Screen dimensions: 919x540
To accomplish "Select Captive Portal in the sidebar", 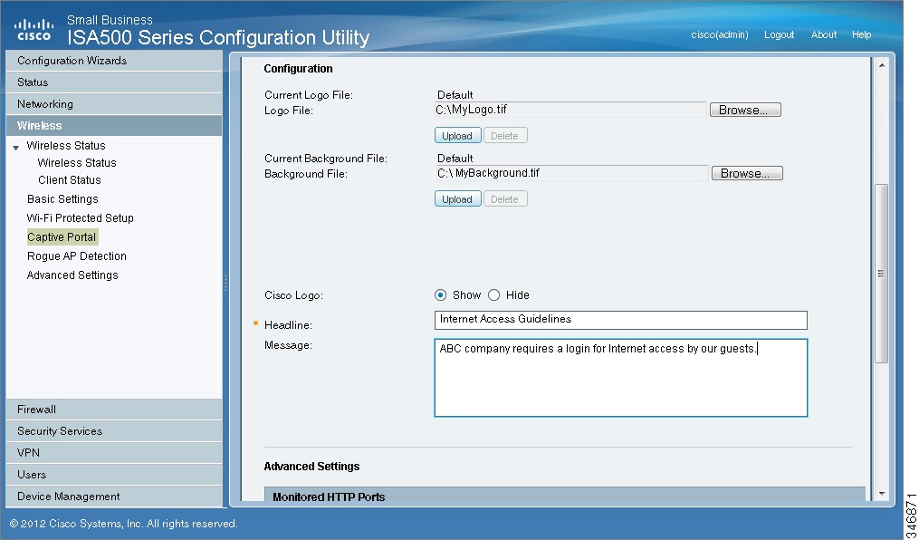I will coord(62,236).
